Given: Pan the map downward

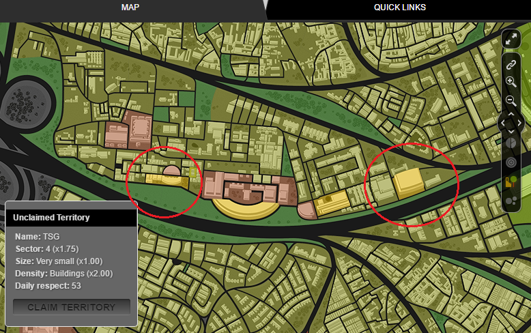Looking at the screenshot, I should (511, 131).
